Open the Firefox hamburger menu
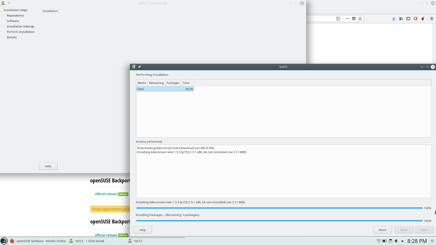Viewport: 436px width, 245px height. coord(432,19)
